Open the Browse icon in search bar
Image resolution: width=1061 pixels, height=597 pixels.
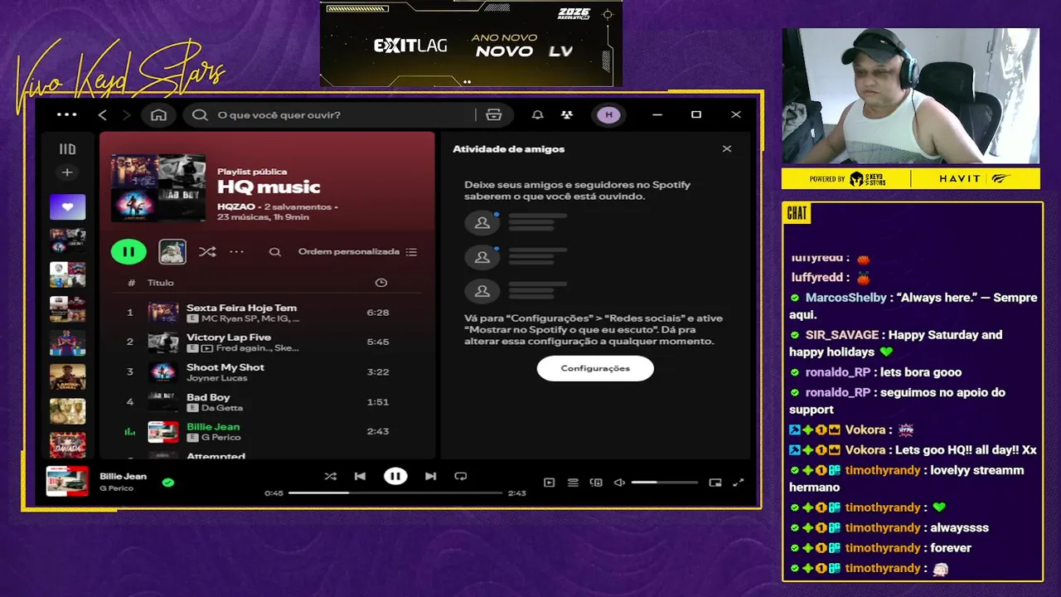(493, 114)
